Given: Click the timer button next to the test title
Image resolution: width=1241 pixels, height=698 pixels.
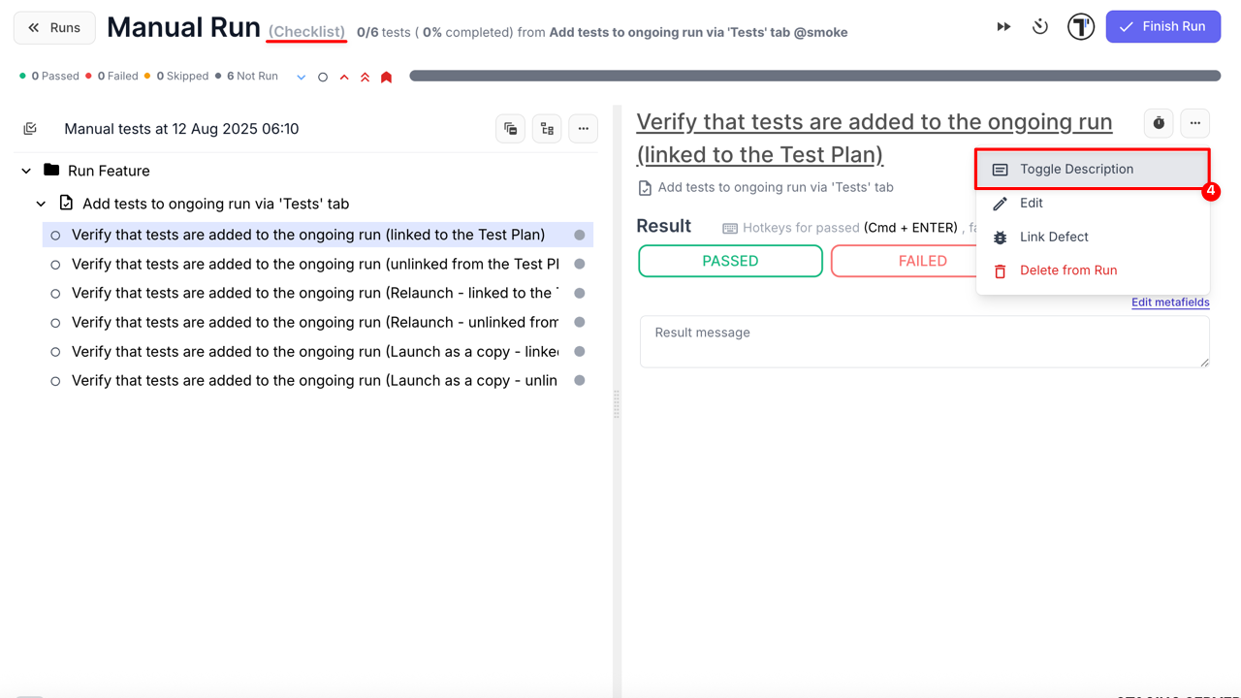Looking at the screenshot, I should [x=1159, y=123].
